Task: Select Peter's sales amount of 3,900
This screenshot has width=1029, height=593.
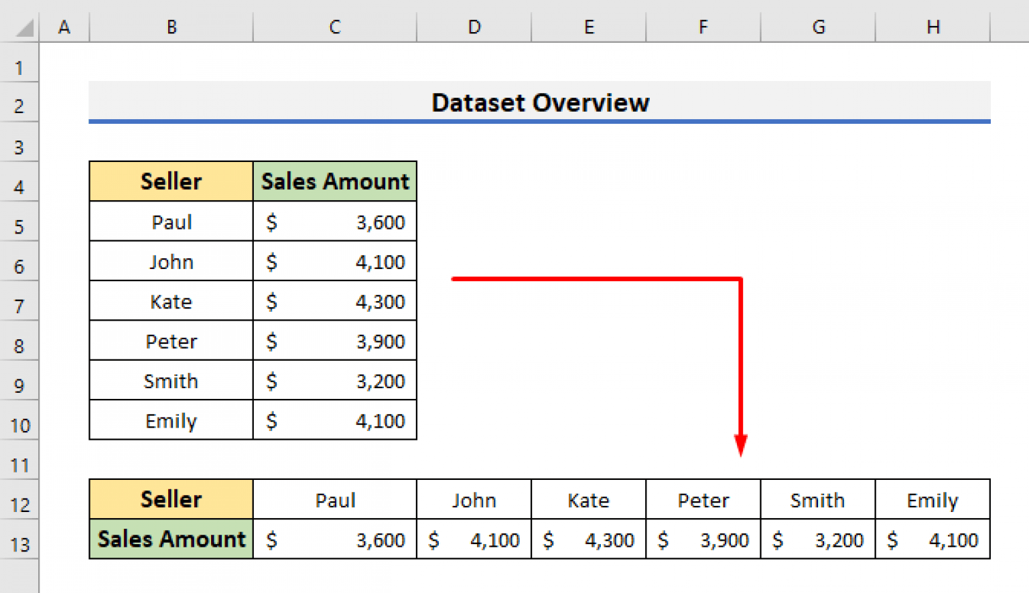Action: coord(335,341)
